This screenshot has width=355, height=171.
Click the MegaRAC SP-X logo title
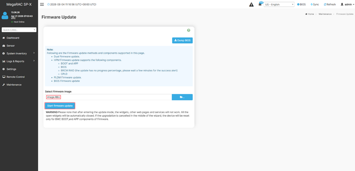(x=19, y=4)
